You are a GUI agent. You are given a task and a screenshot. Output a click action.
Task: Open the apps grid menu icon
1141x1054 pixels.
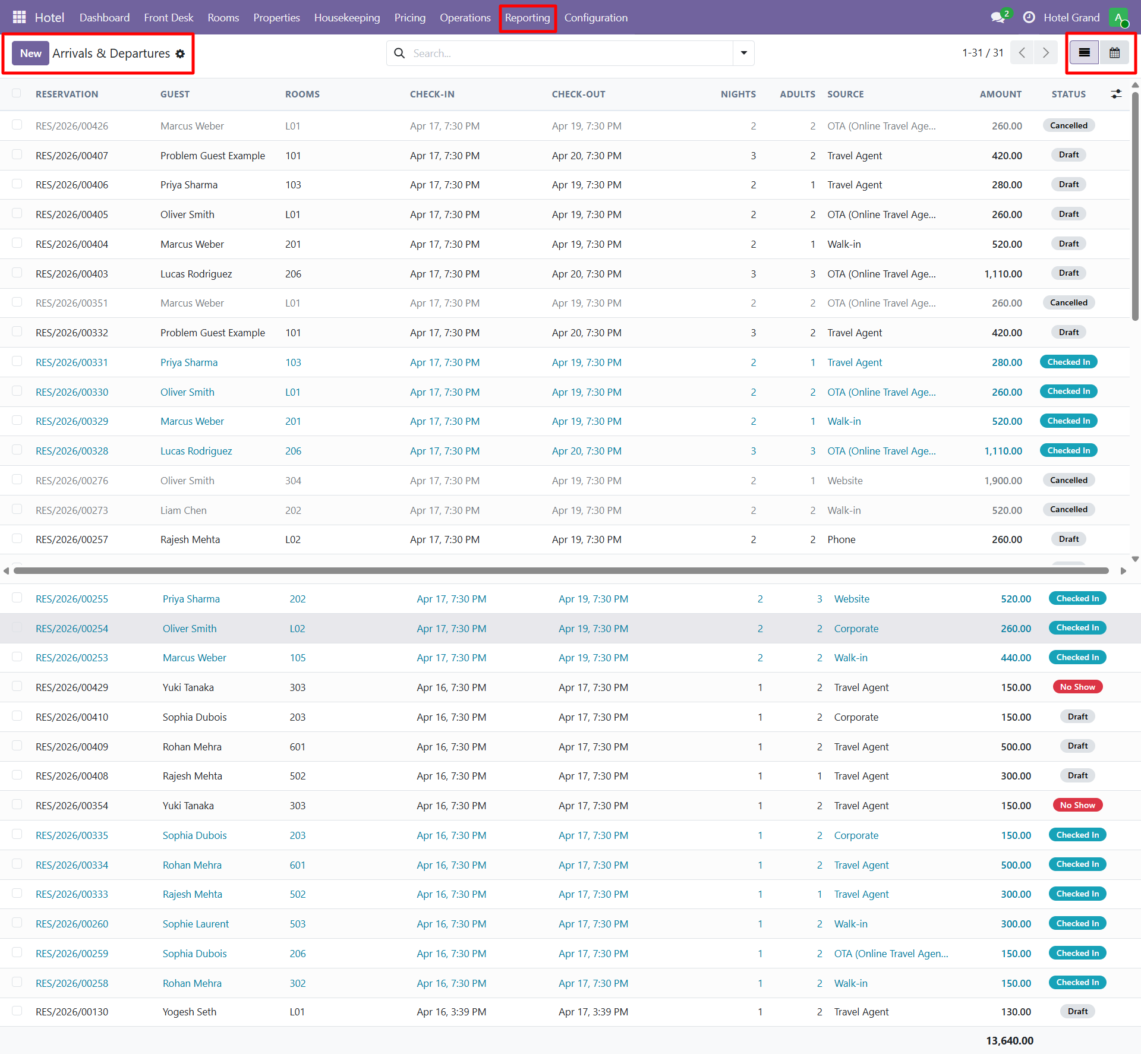coord(19,17)
